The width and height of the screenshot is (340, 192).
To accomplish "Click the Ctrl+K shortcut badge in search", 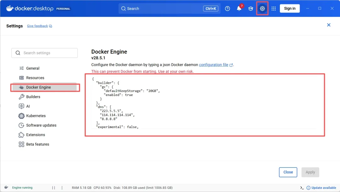I will coord(211,9).
